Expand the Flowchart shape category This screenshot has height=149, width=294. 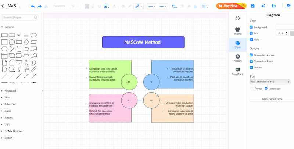point(10,90)
